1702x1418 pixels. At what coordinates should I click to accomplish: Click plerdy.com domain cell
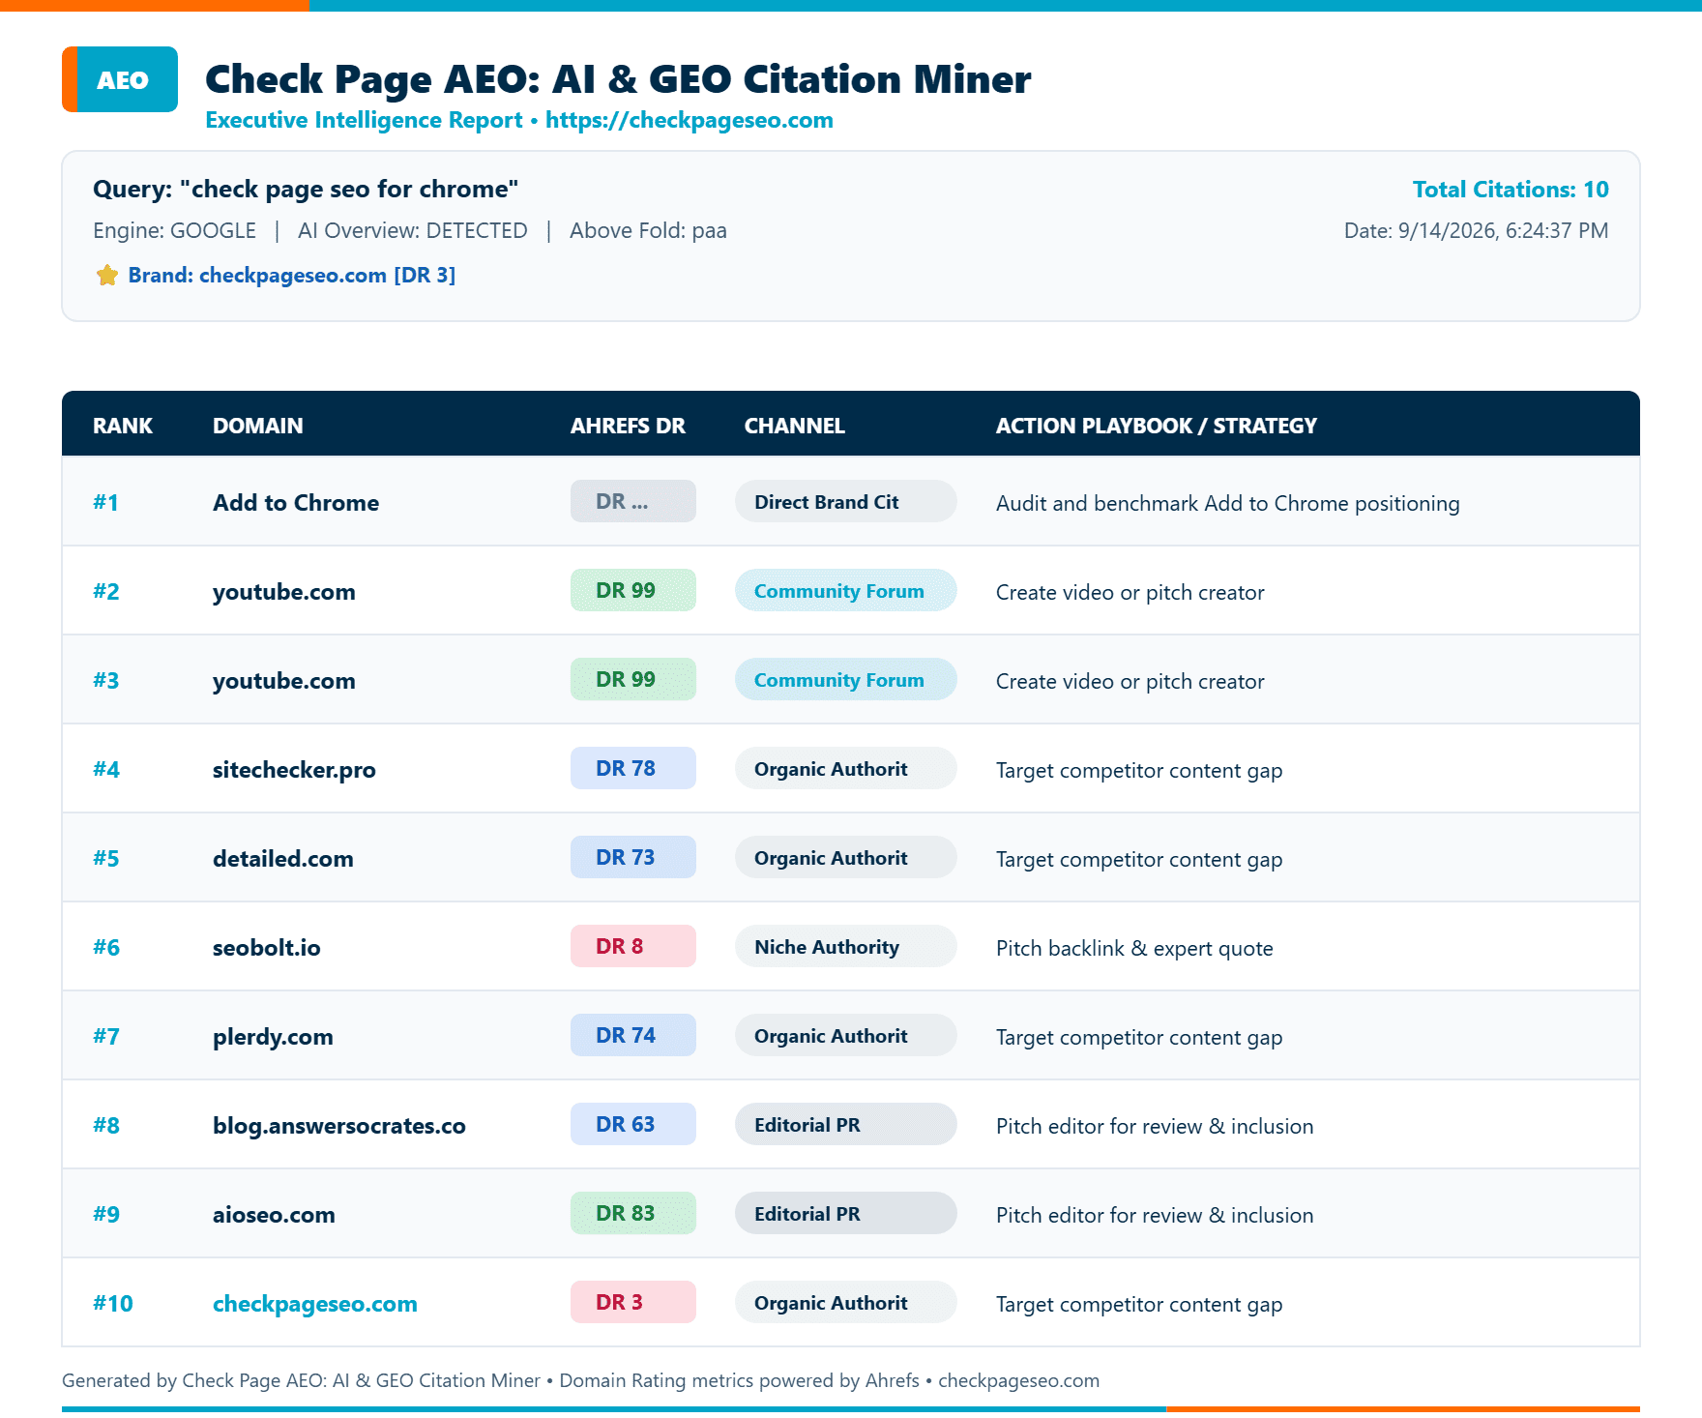(273, 1036)
